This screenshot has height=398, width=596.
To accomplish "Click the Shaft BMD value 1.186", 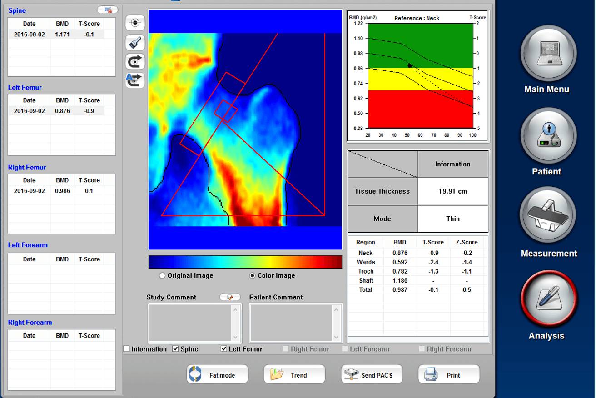I will coord(400,280).
